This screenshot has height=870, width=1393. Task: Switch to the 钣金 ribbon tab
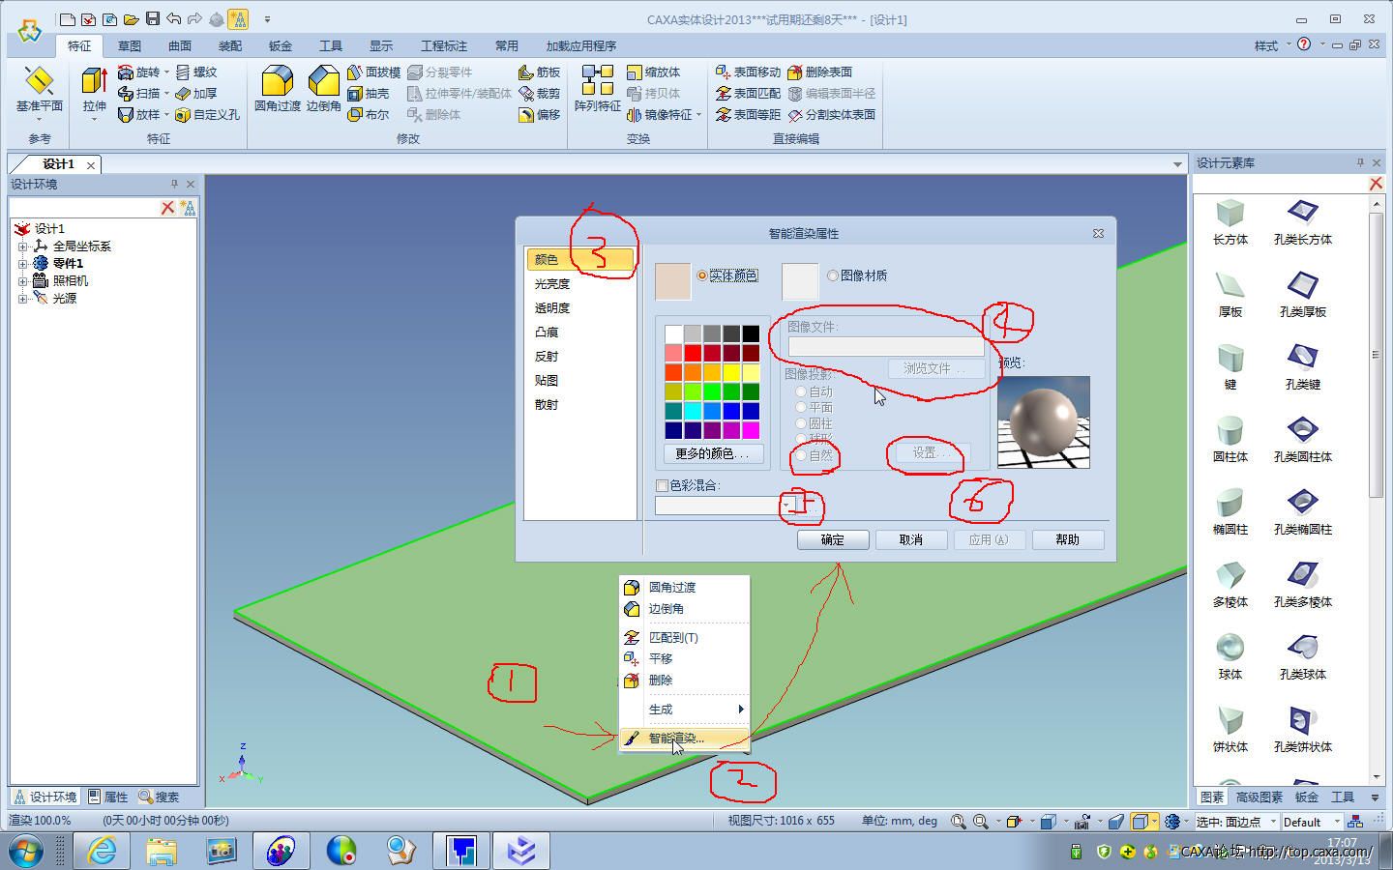click(281, 45)
